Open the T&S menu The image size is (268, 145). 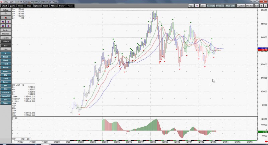pyautogui.click(x=29, y=6)
